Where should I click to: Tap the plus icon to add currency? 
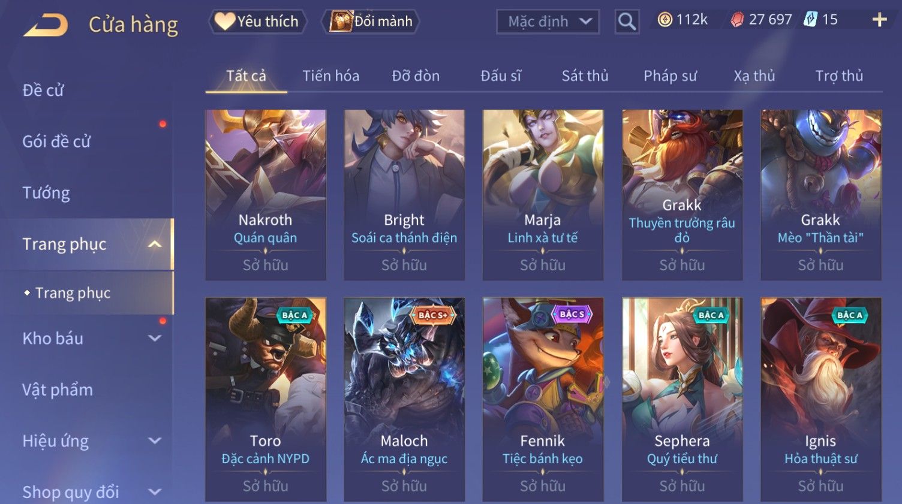point(879,20)
